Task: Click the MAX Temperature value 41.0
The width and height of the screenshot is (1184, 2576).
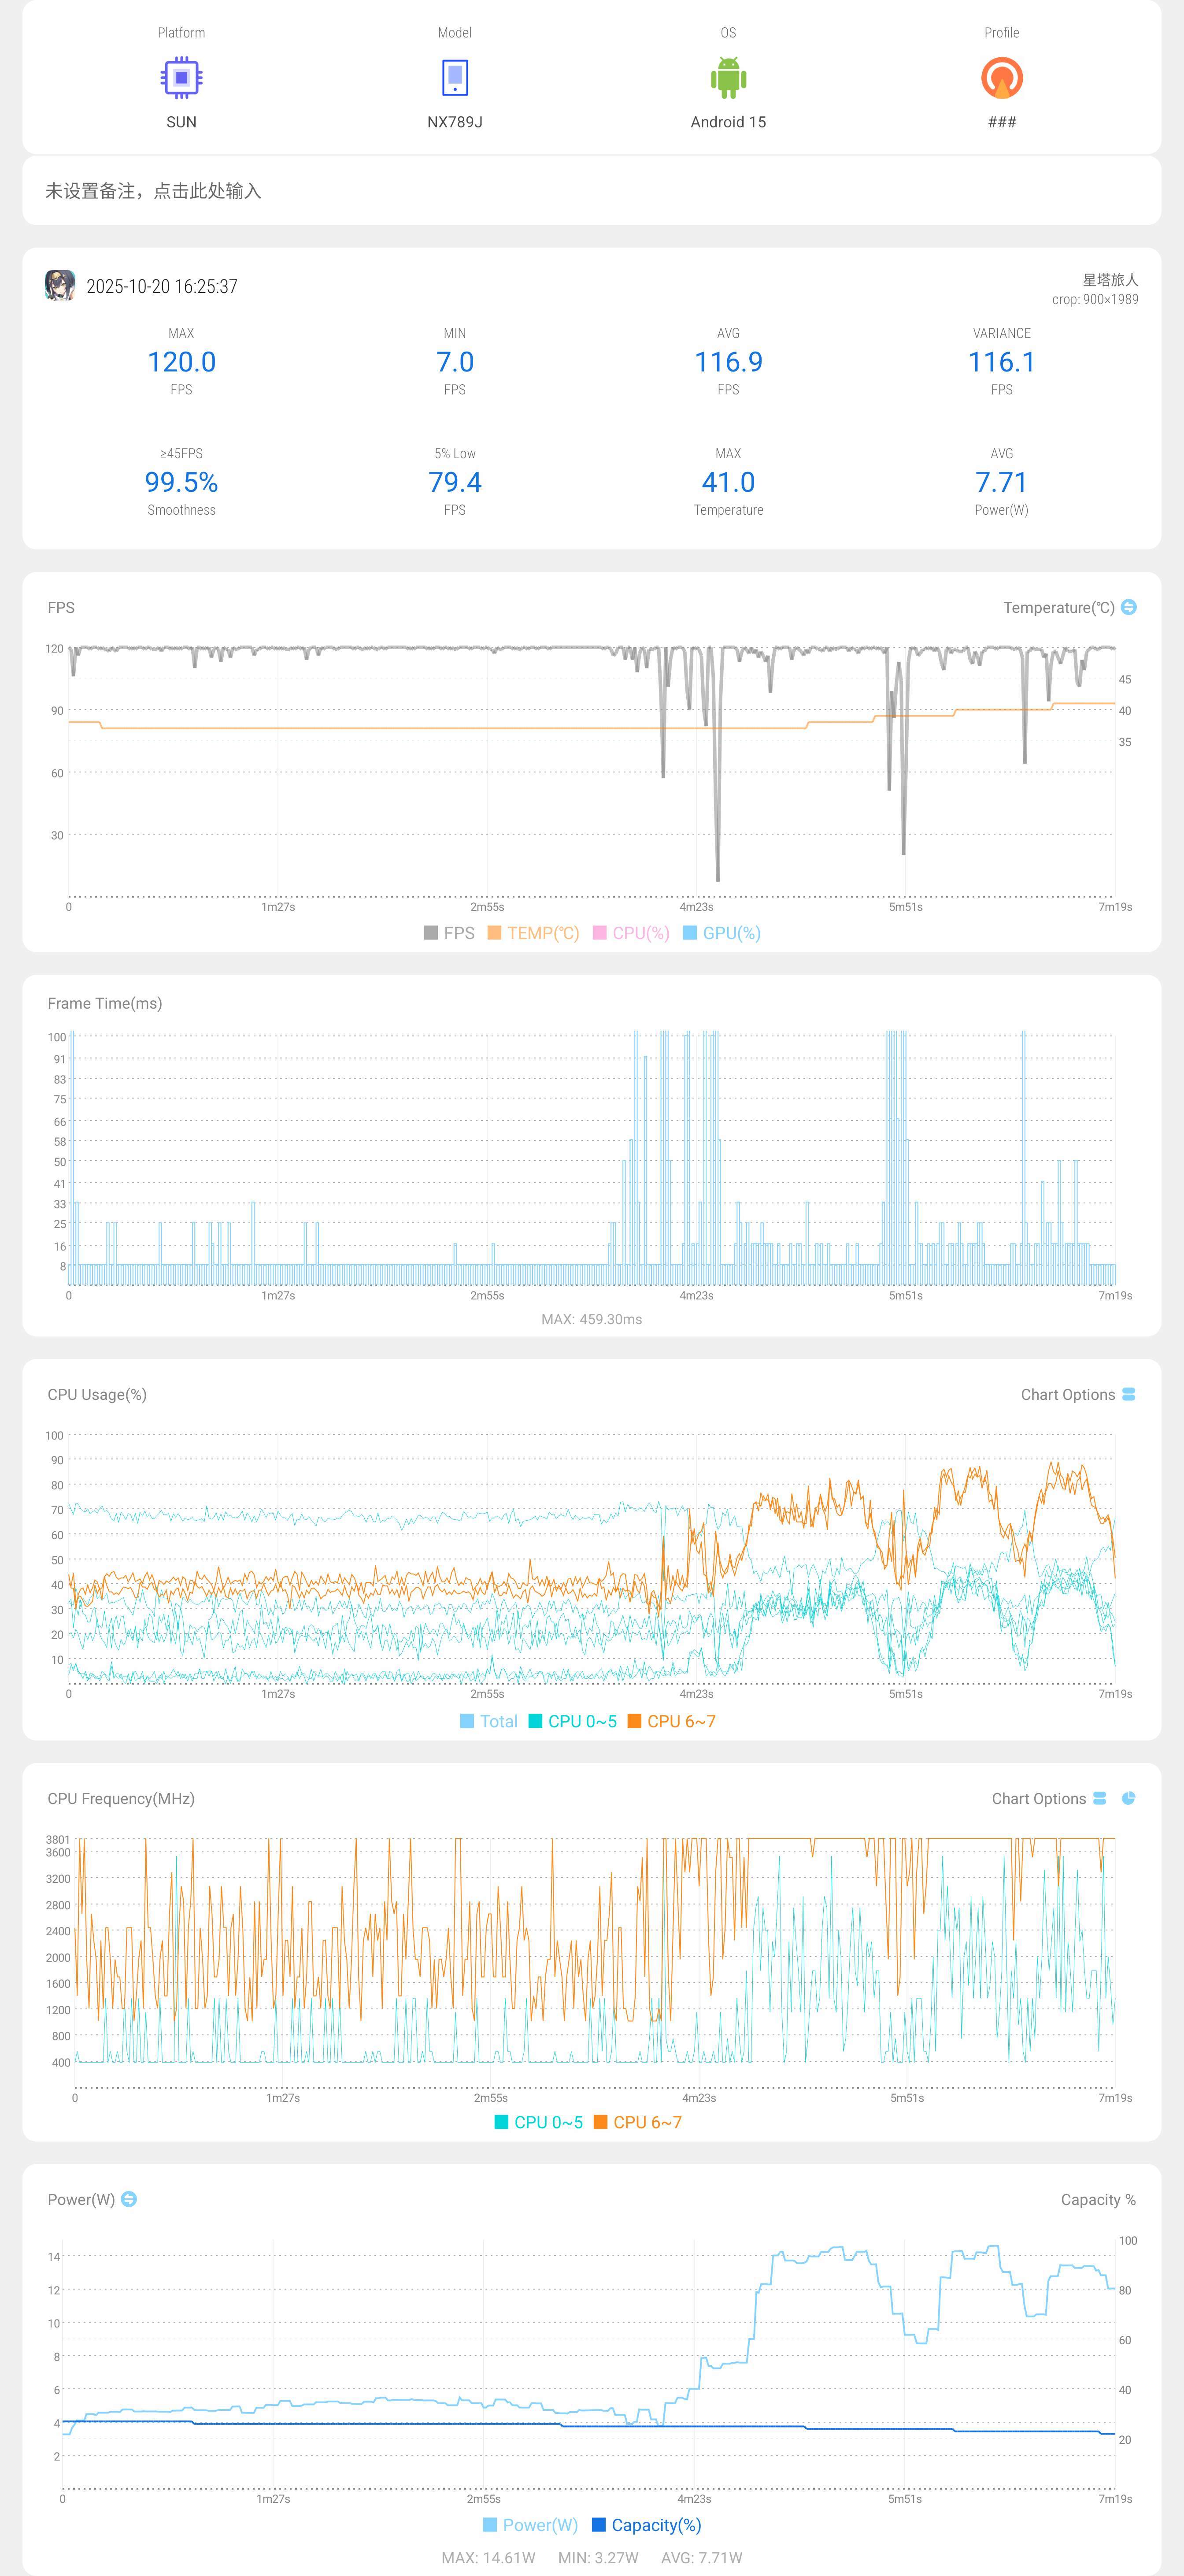Action: [x=728, y=482]
